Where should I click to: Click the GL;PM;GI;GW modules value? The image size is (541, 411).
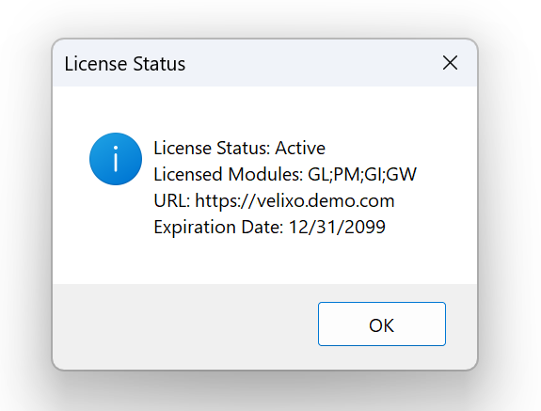pos(362,174)
